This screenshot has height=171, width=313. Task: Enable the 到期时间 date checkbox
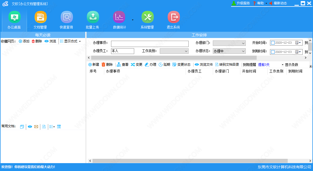click(x=273, y=52)
